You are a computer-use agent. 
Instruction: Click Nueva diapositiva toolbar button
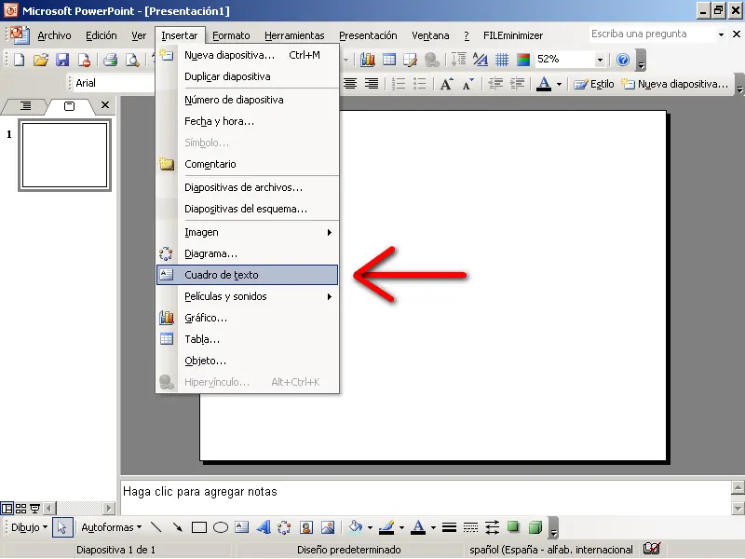[x=674, y=84]
